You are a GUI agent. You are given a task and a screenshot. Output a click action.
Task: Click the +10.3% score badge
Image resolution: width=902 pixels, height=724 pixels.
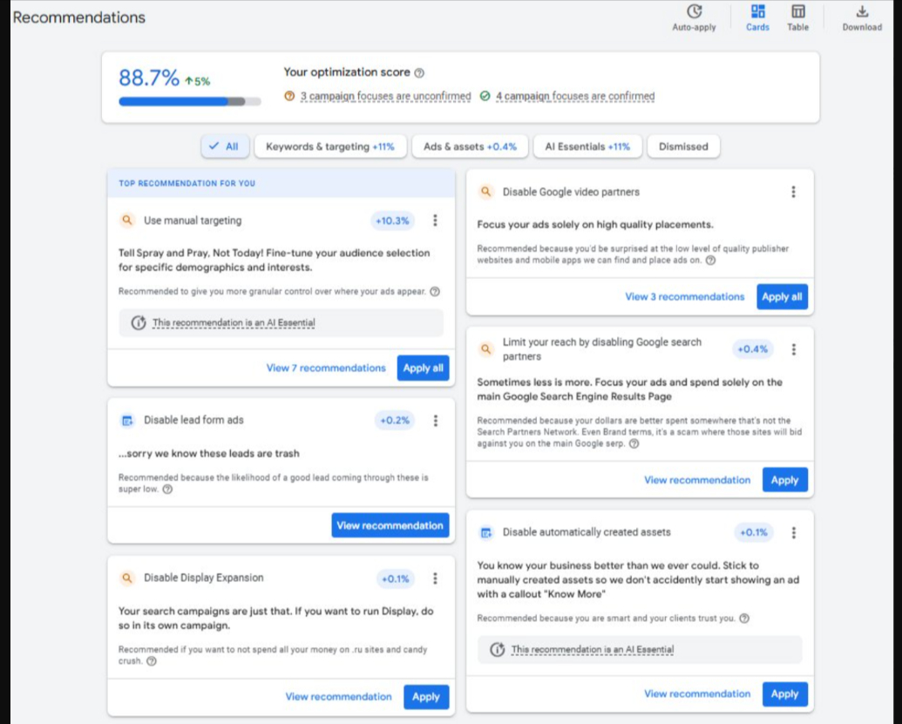(392, 220)
